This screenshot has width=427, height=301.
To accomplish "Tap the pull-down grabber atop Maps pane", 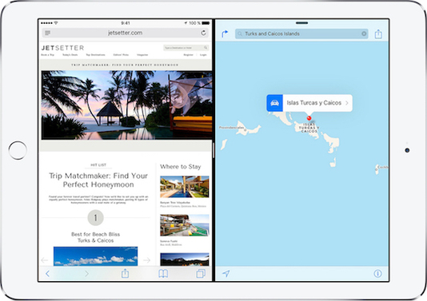I will (x=301, y=23).
